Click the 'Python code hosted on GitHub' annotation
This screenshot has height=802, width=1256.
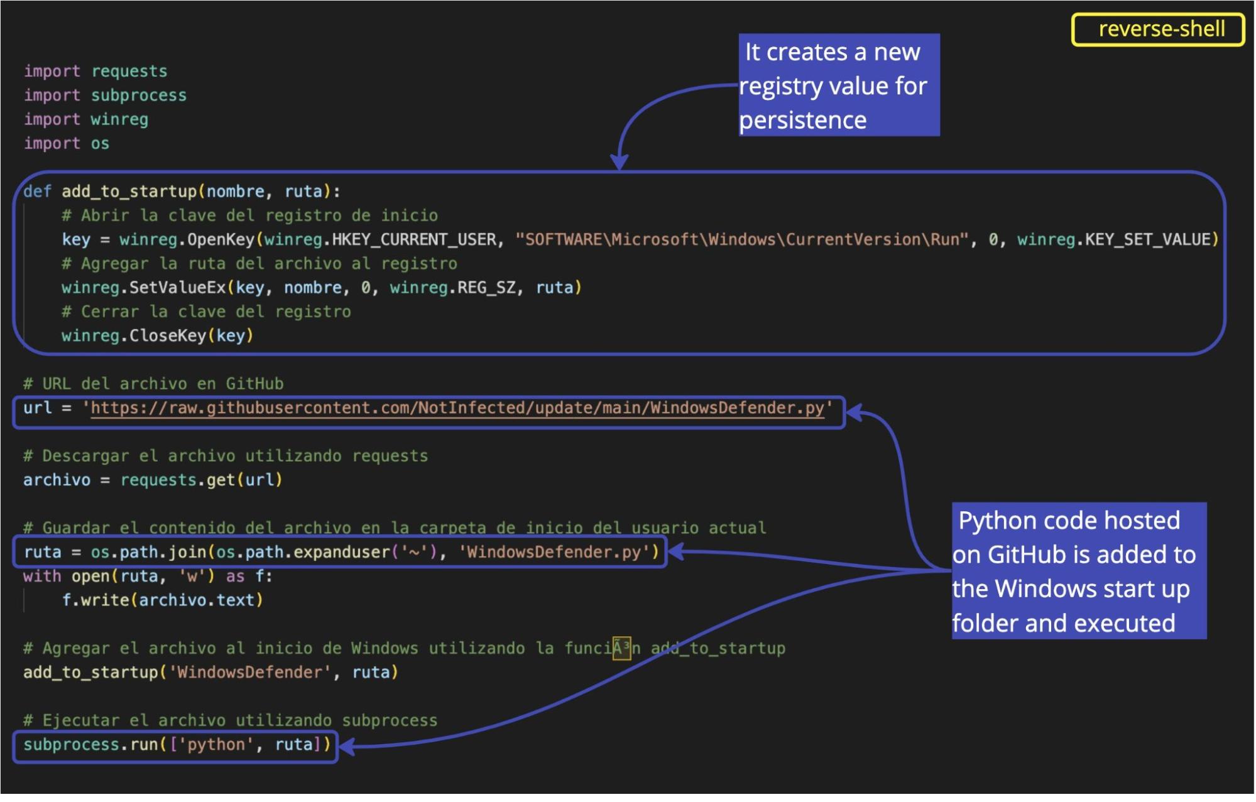coord(1078,572)
